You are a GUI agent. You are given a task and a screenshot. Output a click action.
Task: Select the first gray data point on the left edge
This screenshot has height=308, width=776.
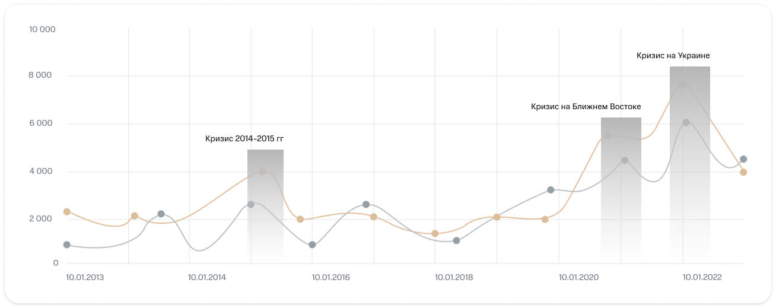pyautogui.click(x=66, y=245)
